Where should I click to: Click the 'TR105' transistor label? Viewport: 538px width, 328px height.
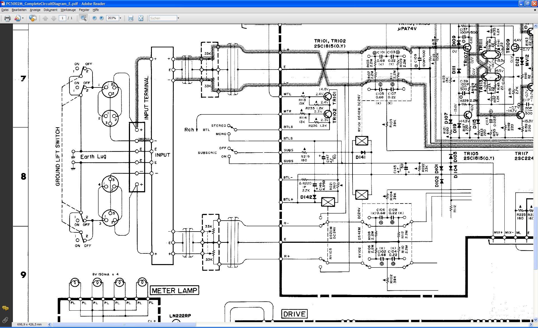coord(471,154)
